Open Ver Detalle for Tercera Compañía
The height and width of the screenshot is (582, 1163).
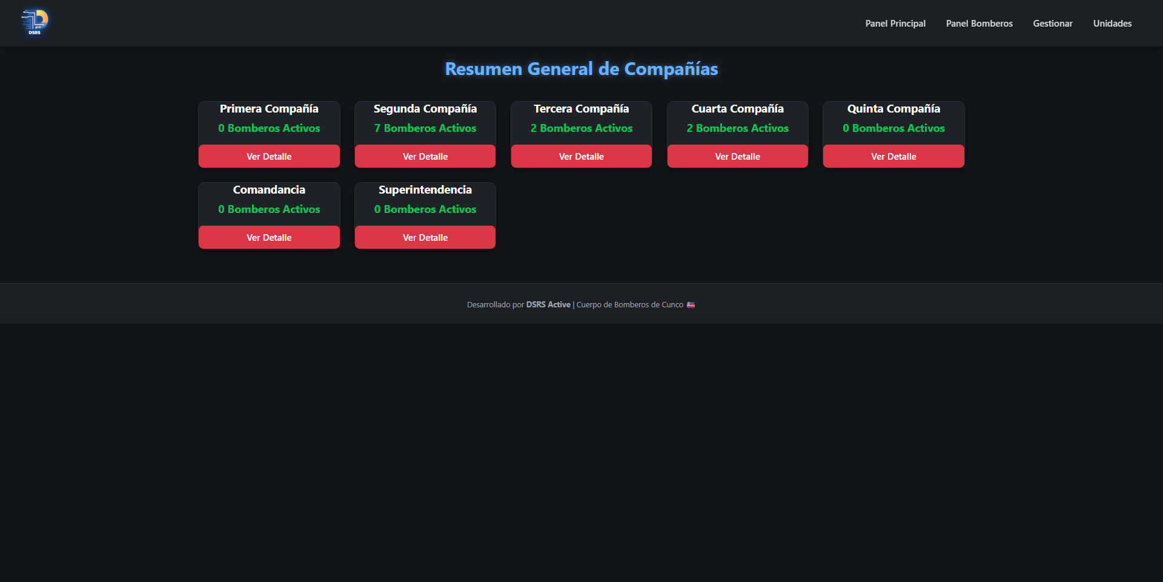(x=581, y=156)
